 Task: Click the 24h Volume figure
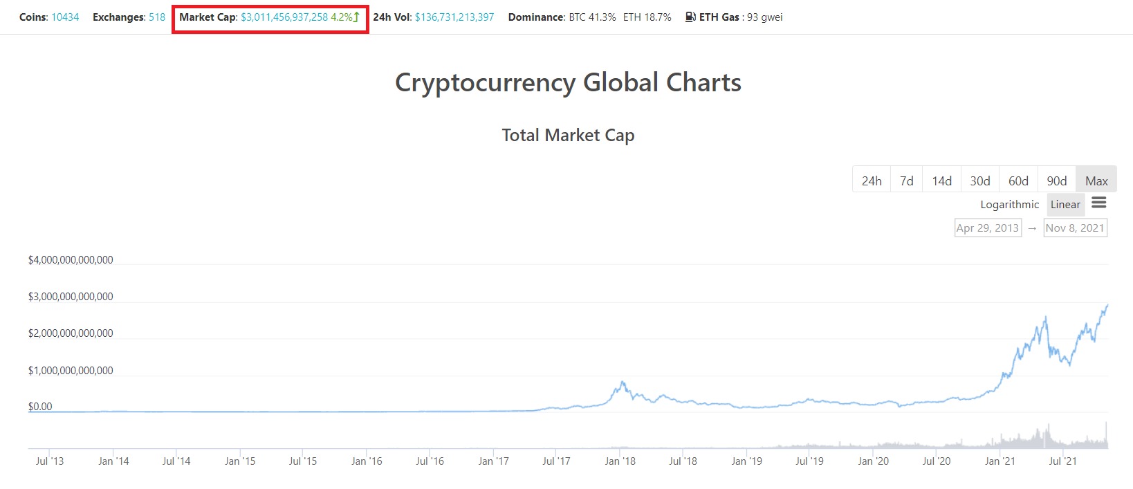click(x=453, y=17)
